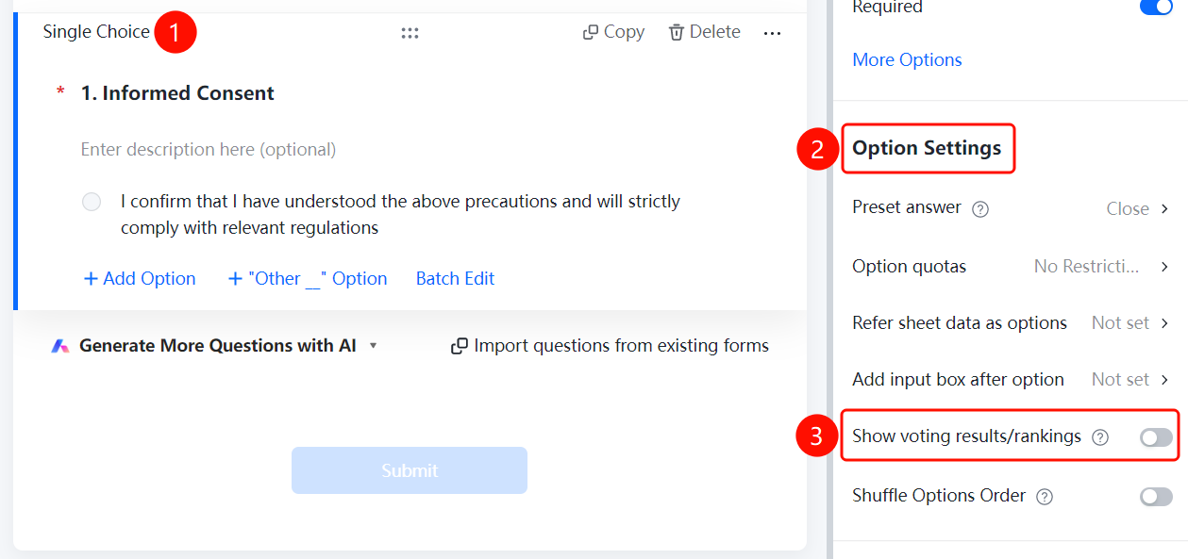This screenshot has width=1188, height=559.
Task: Click the Shuffle Options Order help icon
Action: (1045, 497)
